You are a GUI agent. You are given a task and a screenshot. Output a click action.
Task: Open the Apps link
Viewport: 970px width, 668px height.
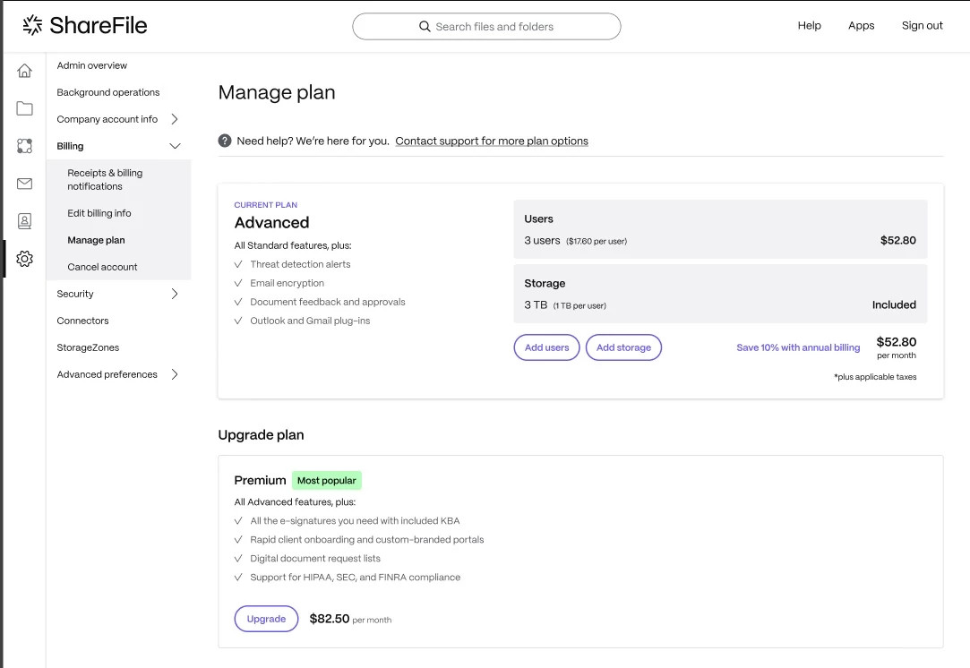(861, 25)
